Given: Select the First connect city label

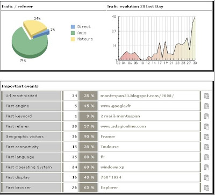Looking at the screenshot, I should [22, 147].
